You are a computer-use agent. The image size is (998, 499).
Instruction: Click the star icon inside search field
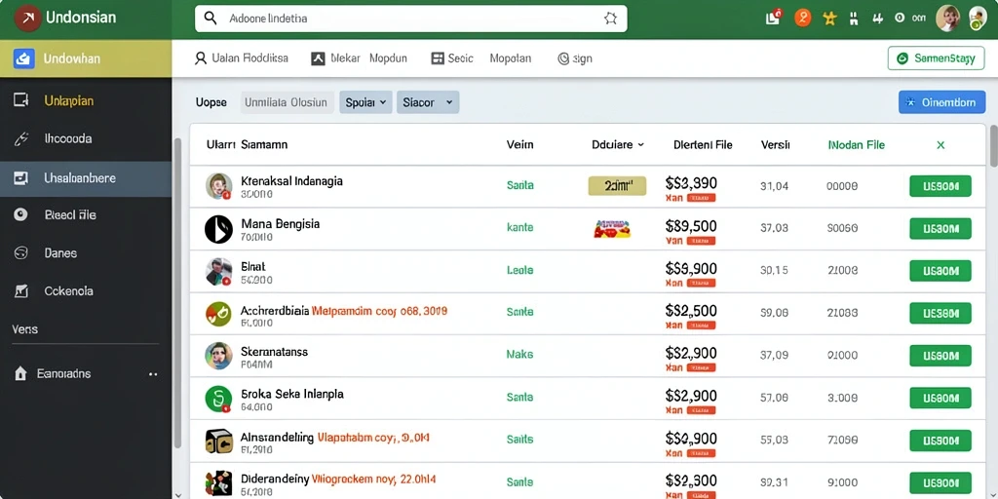(x=610, y=19)
